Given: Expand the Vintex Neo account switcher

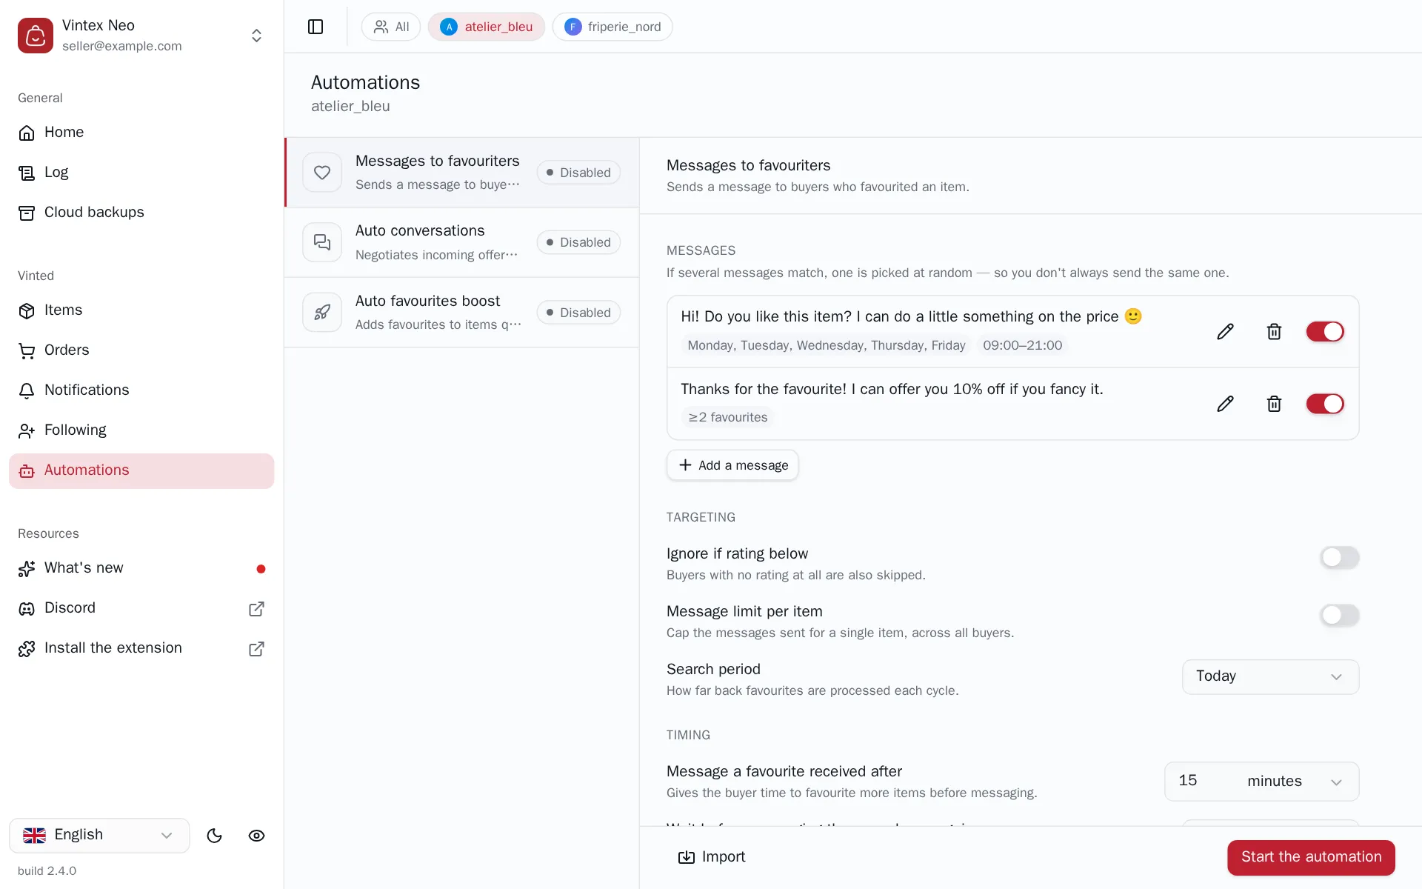Looking at the screenshot, I should coord(256,36).
